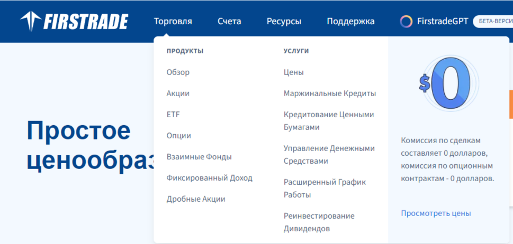Viewport: 513px width, 244px height.
Task: Select Опции in products list
Action: (178, 136)
